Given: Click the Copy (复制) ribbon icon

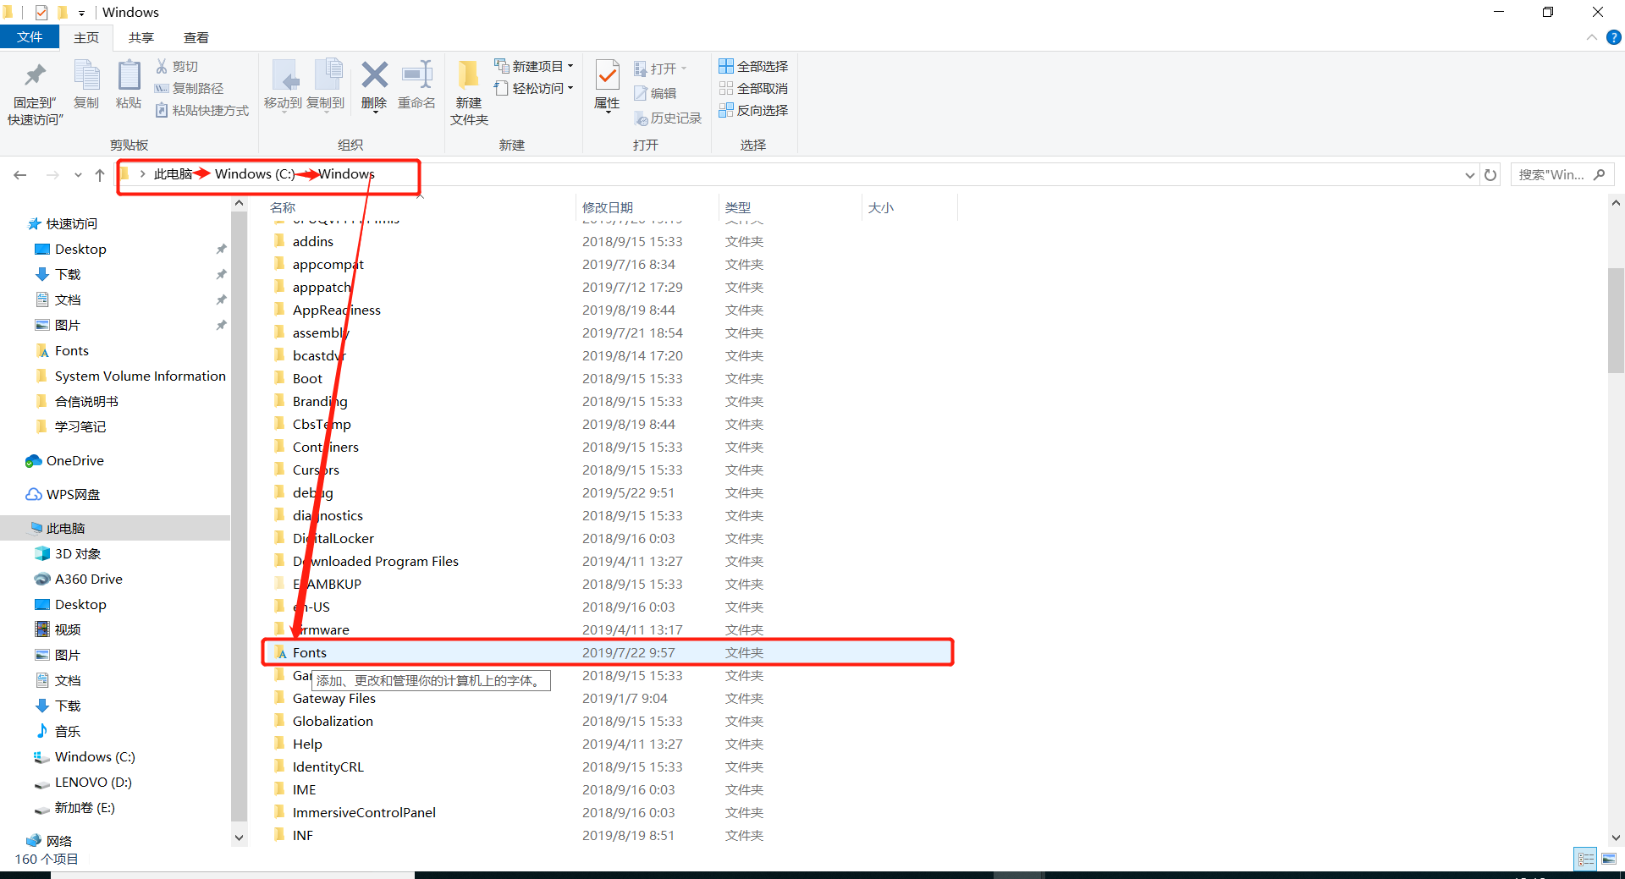Looking at the screenshot, I should coord(86,76).
